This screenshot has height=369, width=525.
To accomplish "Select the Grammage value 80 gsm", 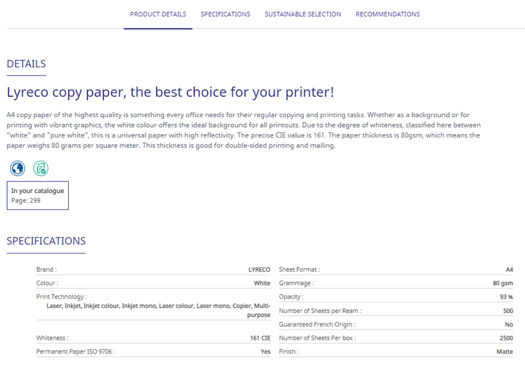I will pyautogui.click(x=502, y=284).
